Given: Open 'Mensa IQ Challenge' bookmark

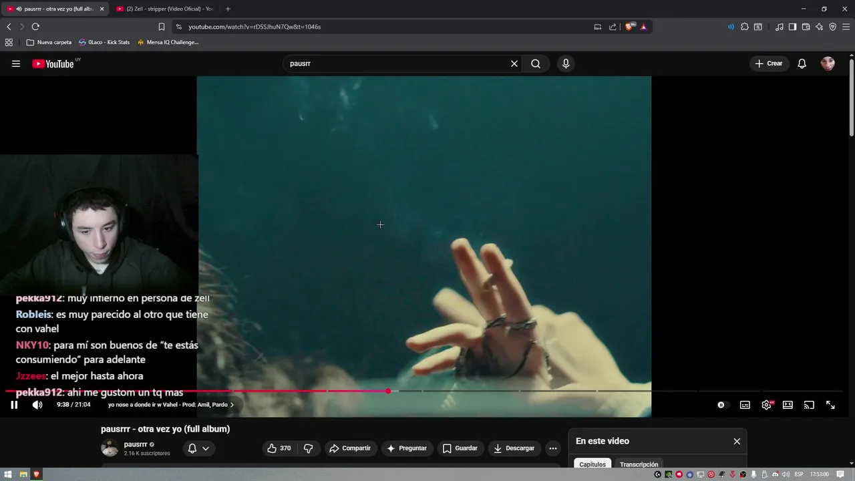Looking at the screenshot, I should tap(168, 42).
